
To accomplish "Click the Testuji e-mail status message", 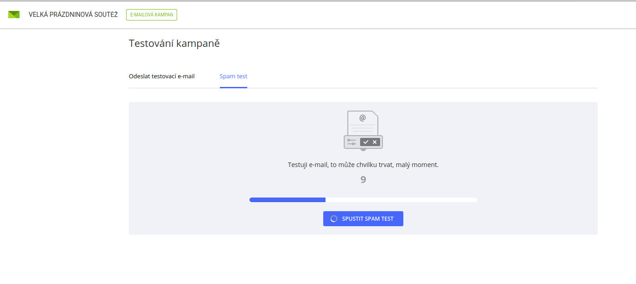I will coord(363,165).
